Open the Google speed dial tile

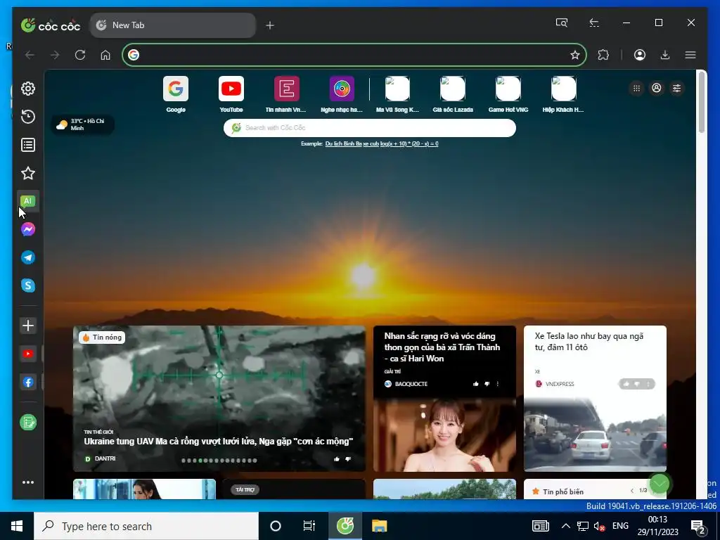click(x=176, y=95)
